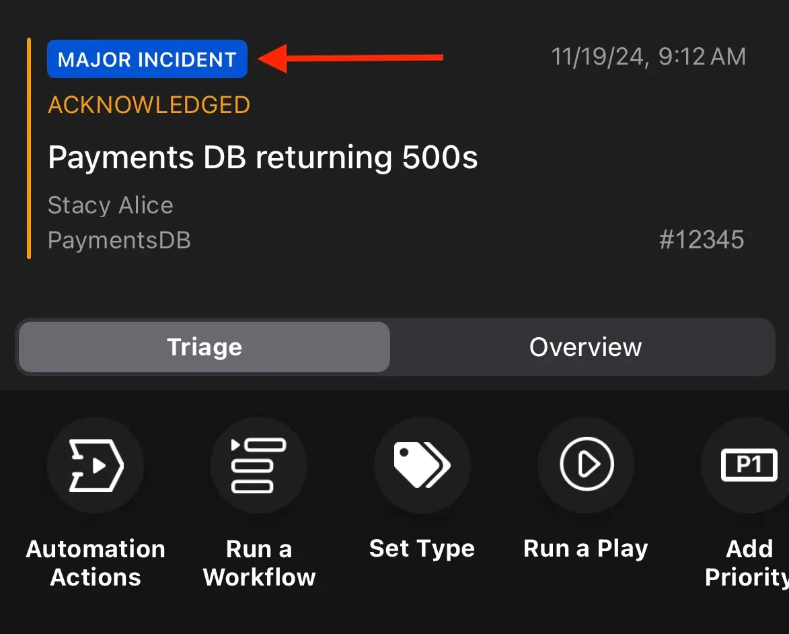Choose the Set Type tag icon

[422, 465]
